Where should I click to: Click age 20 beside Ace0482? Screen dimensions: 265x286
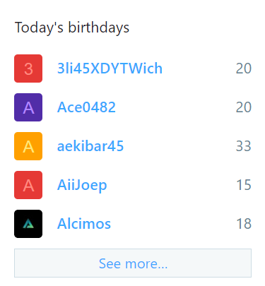coord(244,107)
